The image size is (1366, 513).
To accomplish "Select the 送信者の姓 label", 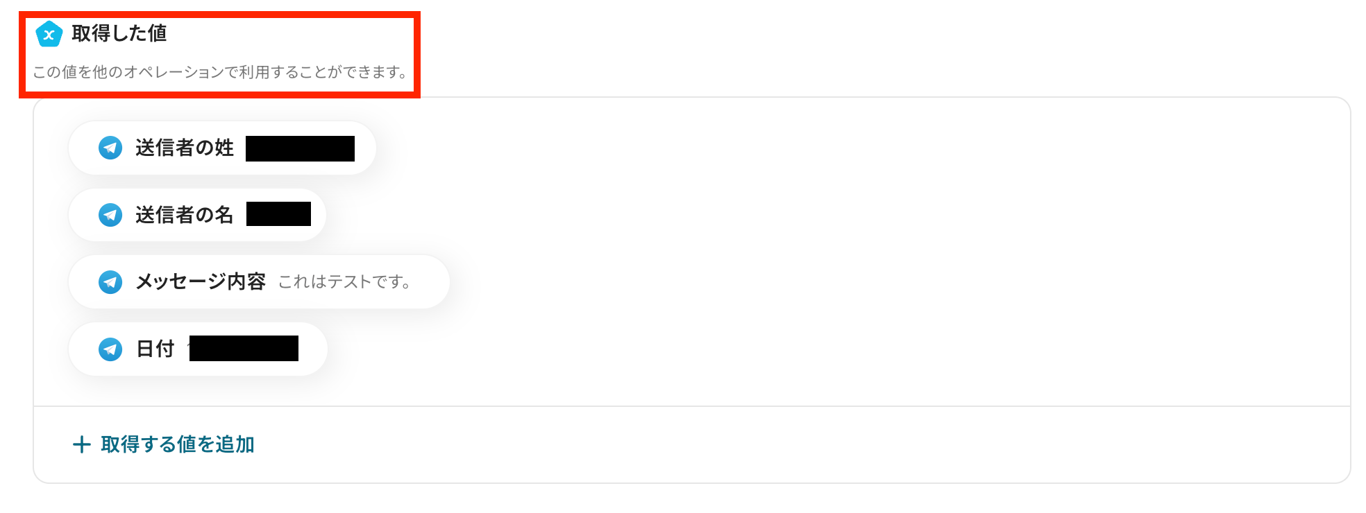I will coord(185,148).
